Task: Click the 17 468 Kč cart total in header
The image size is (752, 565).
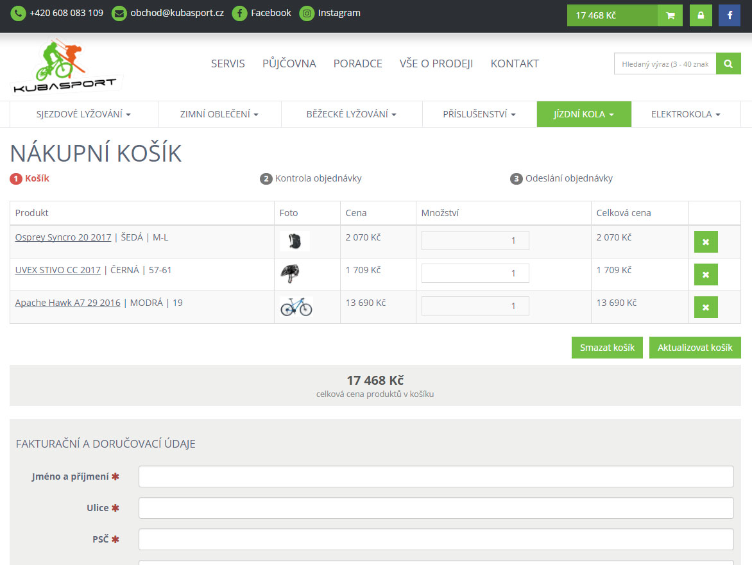Action: (x=612, y=15)
